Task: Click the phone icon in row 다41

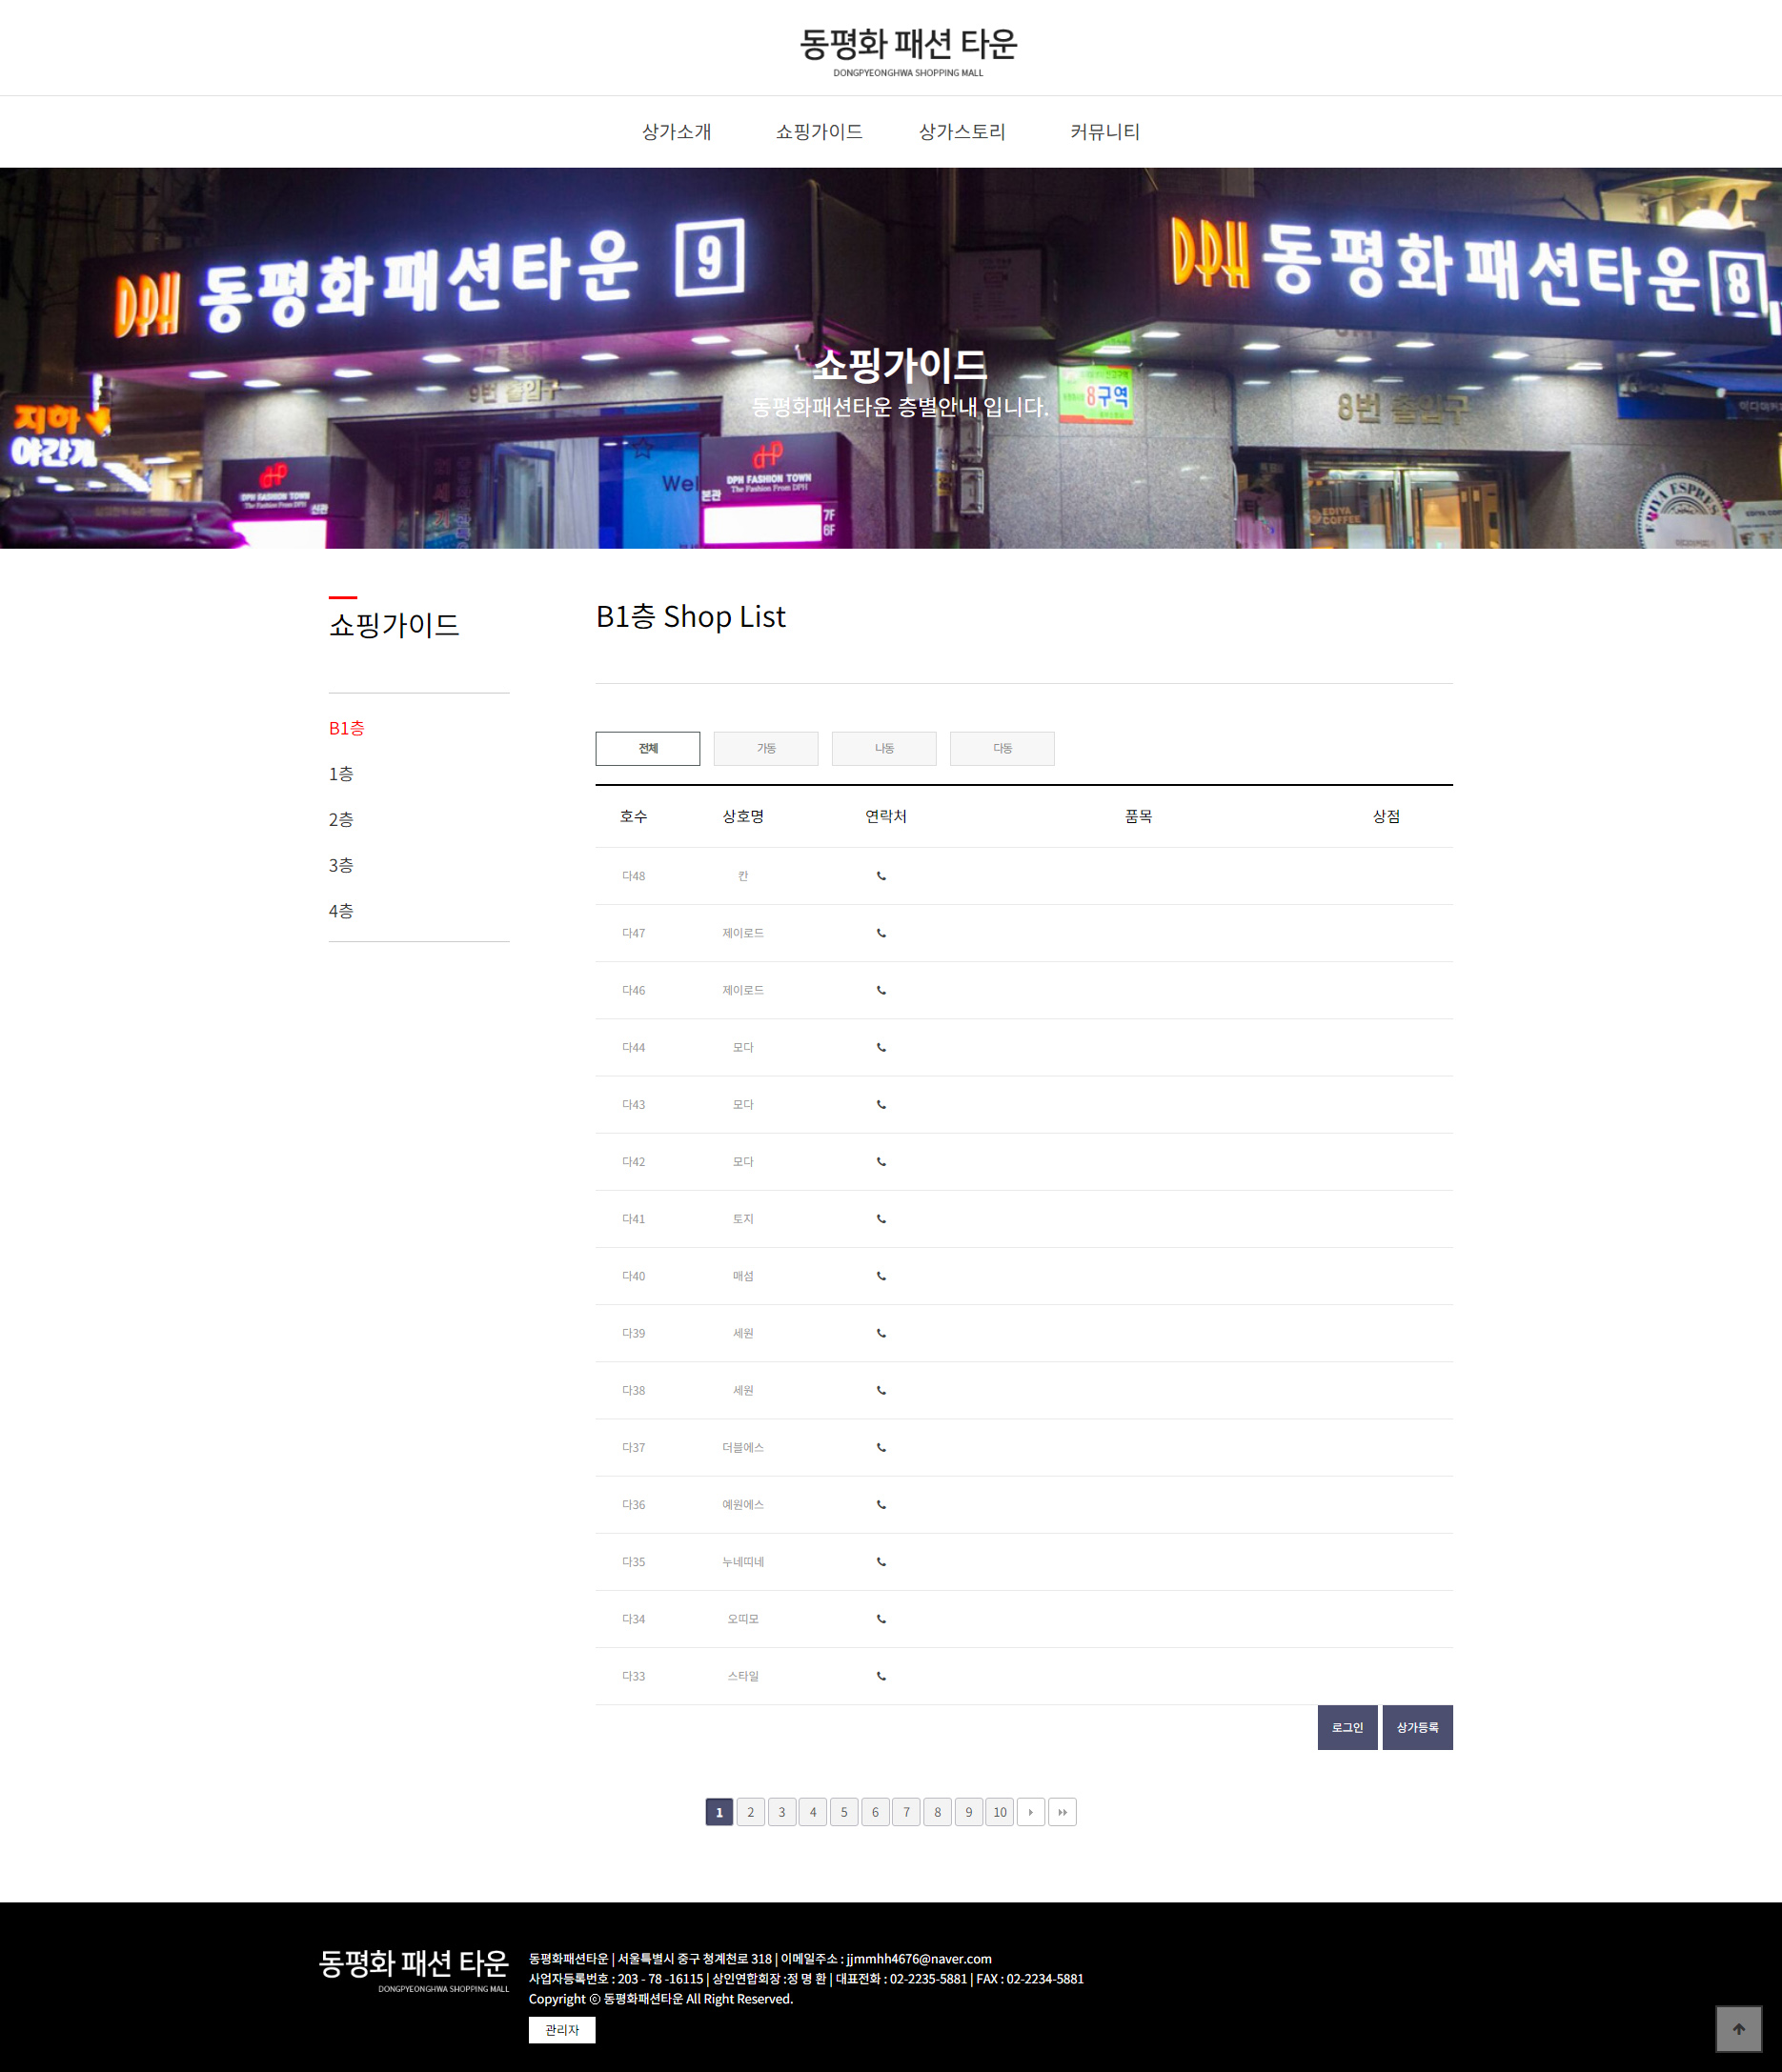Action: click(881, 1218)
